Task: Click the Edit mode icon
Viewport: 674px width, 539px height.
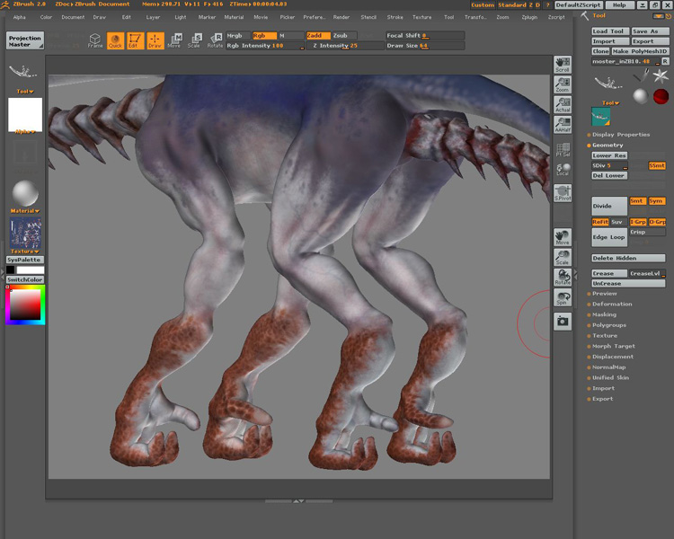Action: 135,40
